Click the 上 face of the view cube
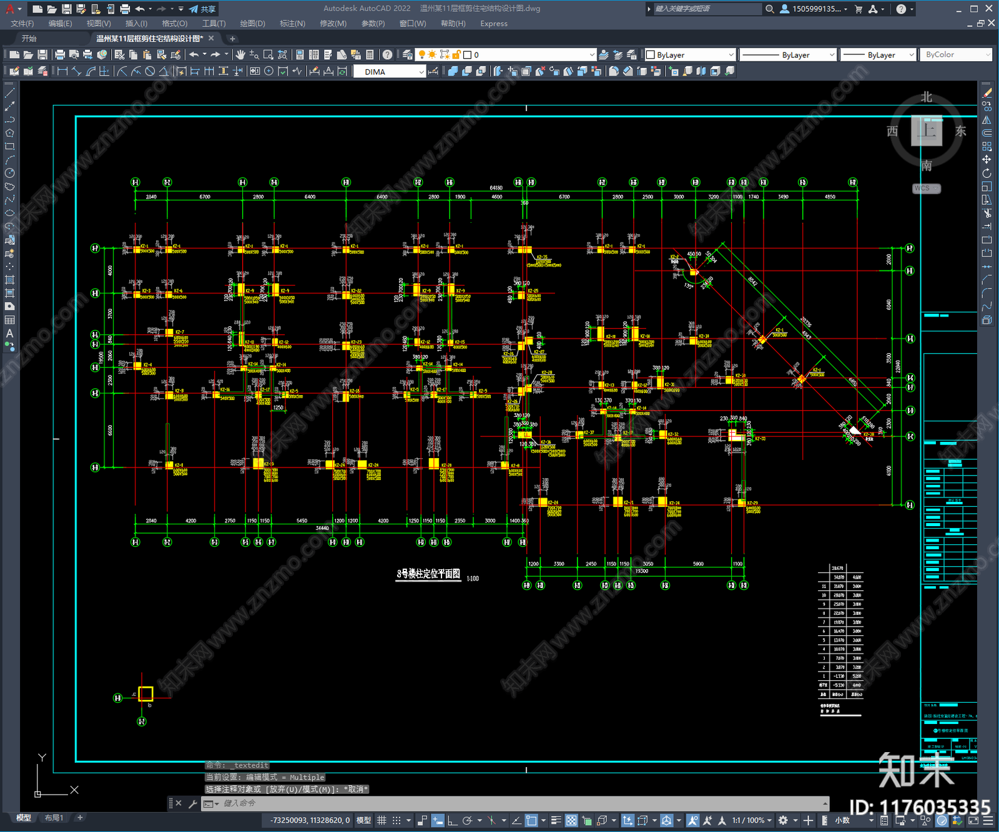The height and width of the screenshot is (832, 999). tap(927, 130)
